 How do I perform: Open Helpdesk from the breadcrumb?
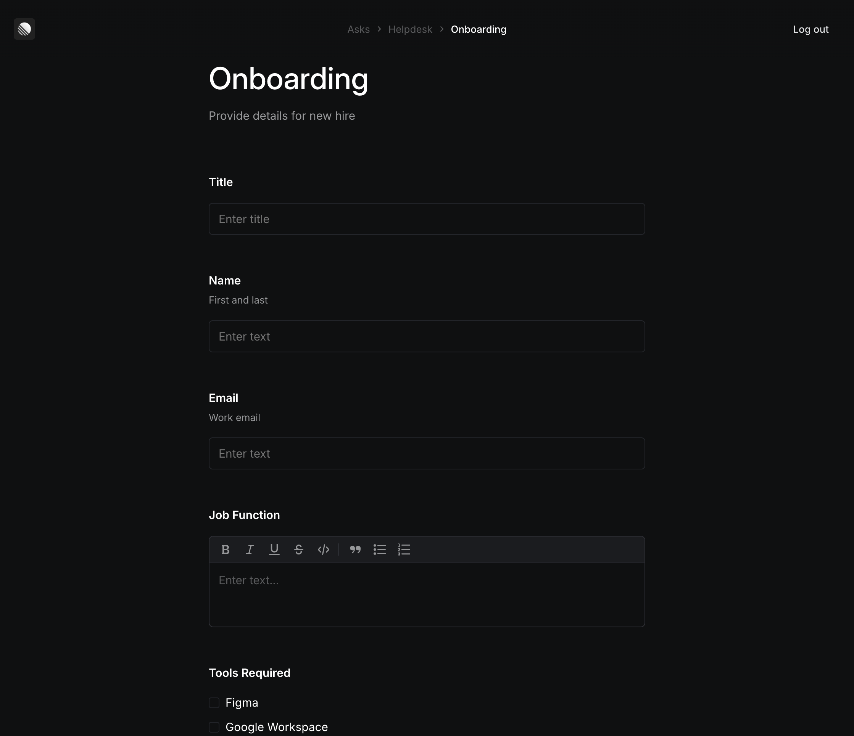point(410,29)
